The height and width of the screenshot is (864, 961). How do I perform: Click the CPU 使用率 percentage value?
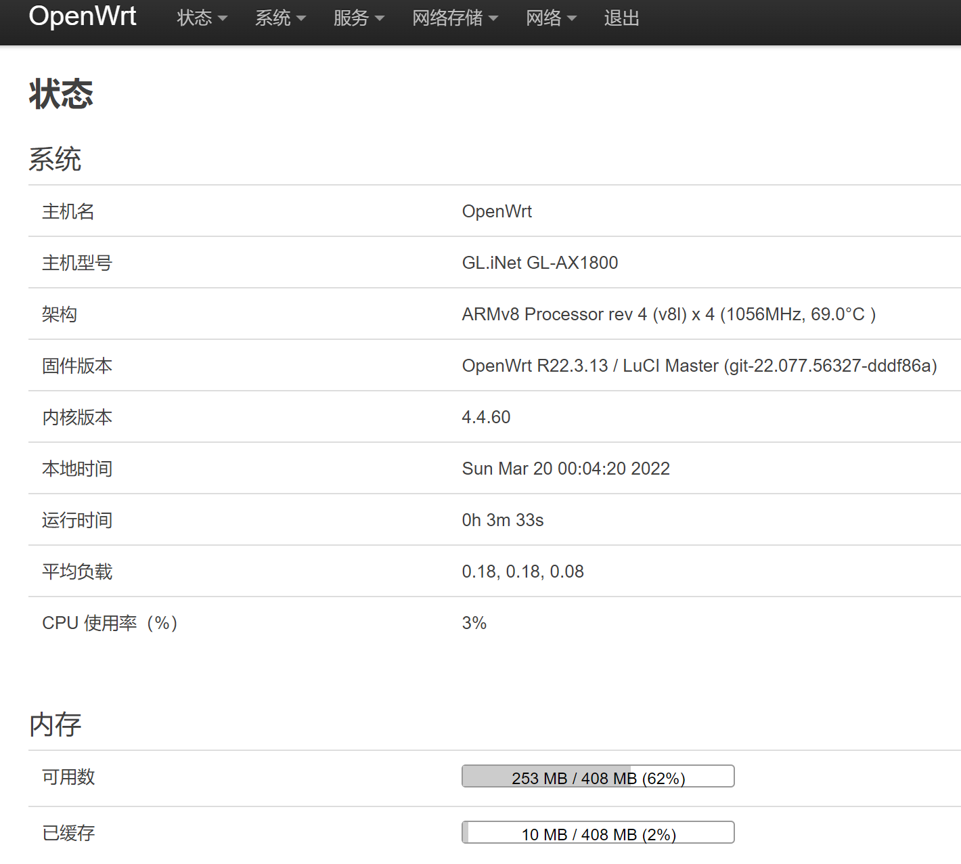474,623
